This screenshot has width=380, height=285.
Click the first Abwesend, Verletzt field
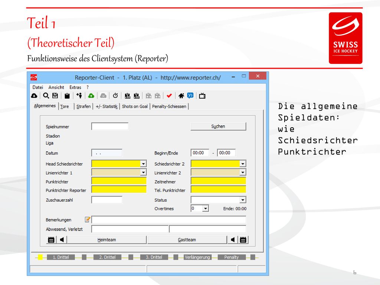pyautogui.click(x=130, y=229)
